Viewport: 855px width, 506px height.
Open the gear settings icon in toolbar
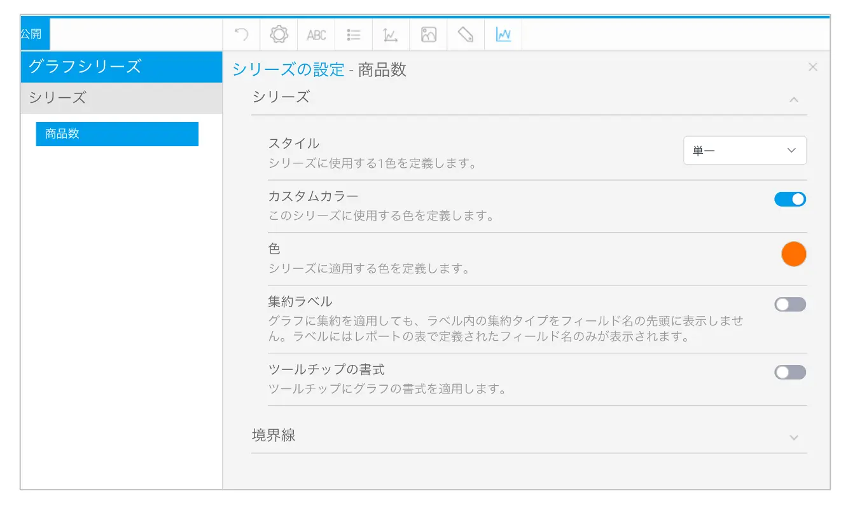(x=279, y=34)
